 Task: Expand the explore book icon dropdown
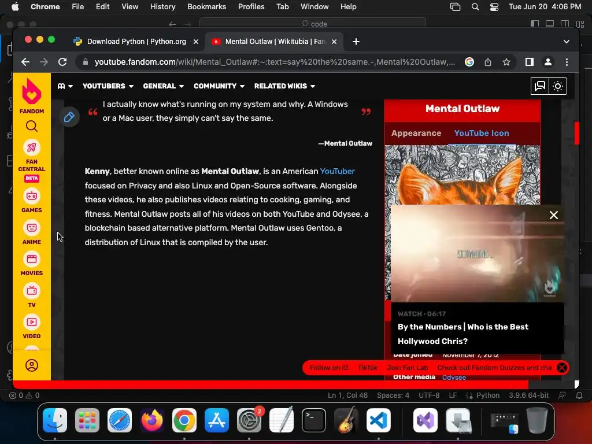[65, 86]
